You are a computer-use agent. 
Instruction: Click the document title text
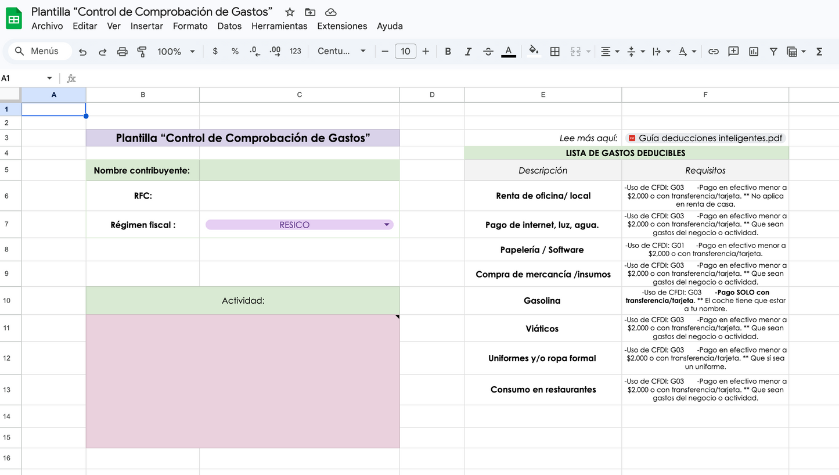coord(152,12)
